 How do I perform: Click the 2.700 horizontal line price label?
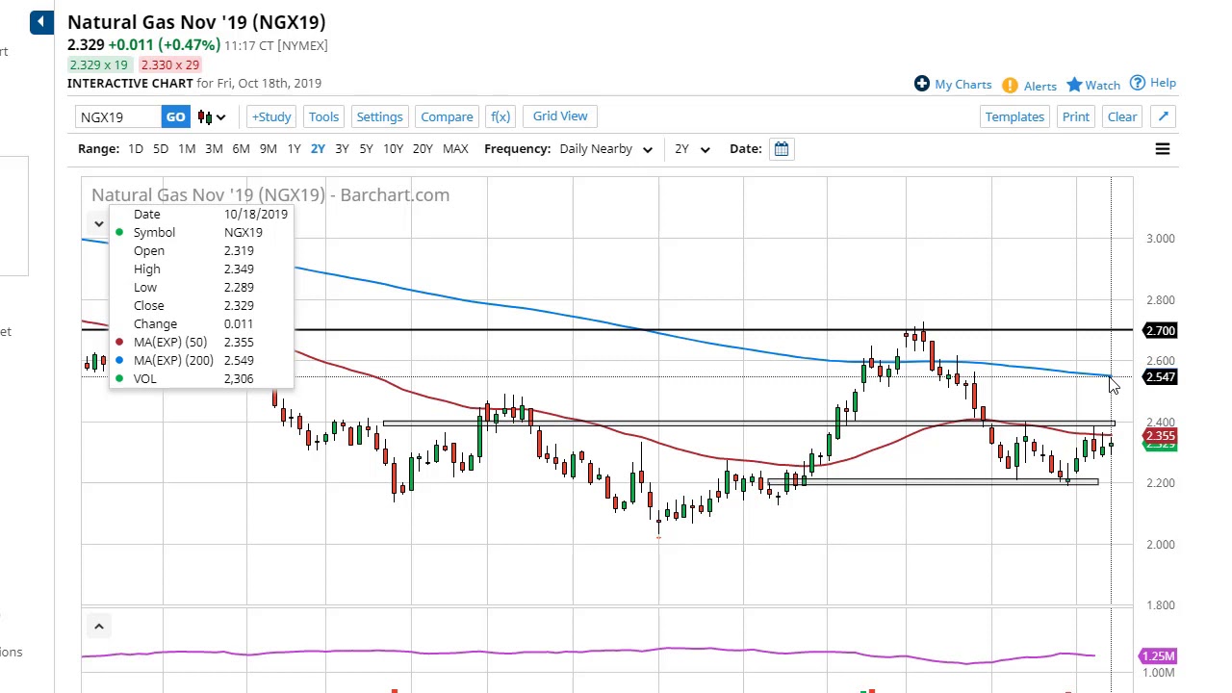[1160, 331]
